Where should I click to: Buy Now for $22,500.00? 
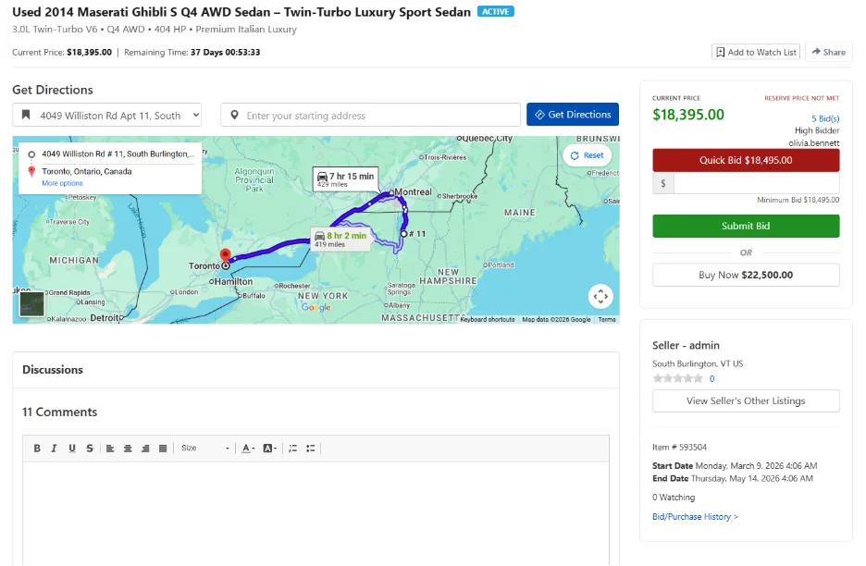[746, 275]
